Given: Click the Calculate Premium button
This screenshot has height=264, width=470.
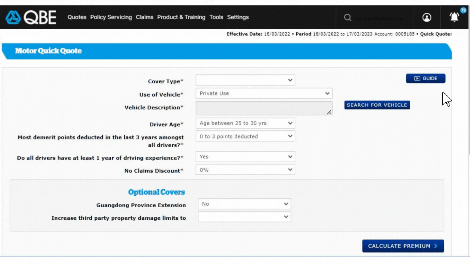Looking at the screenshot, I should (x=403, y=246).
